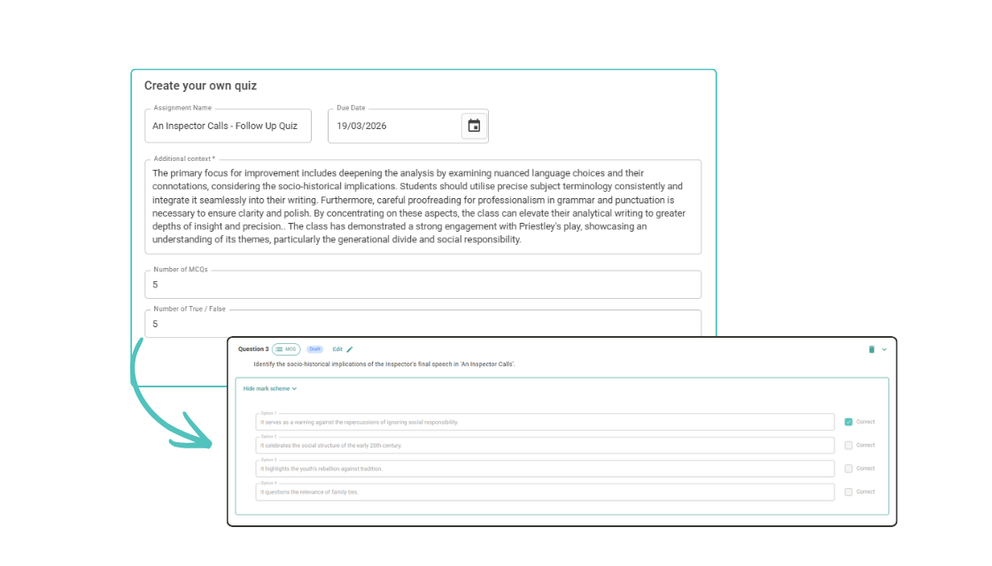Click the Number of MCQs field

pyautogui.click(x=422, y=285)
